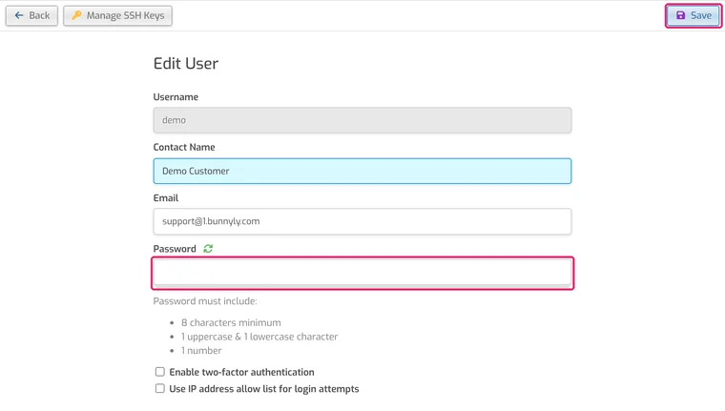The width and height of the screenshot is (725, 411).
Task: Click the Edit User heading
Action: click(x=185, y=63)
